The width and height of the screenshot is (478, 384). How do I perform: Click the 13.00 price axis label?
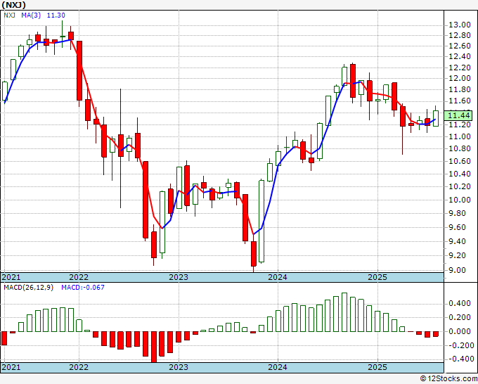pos(460,25)
